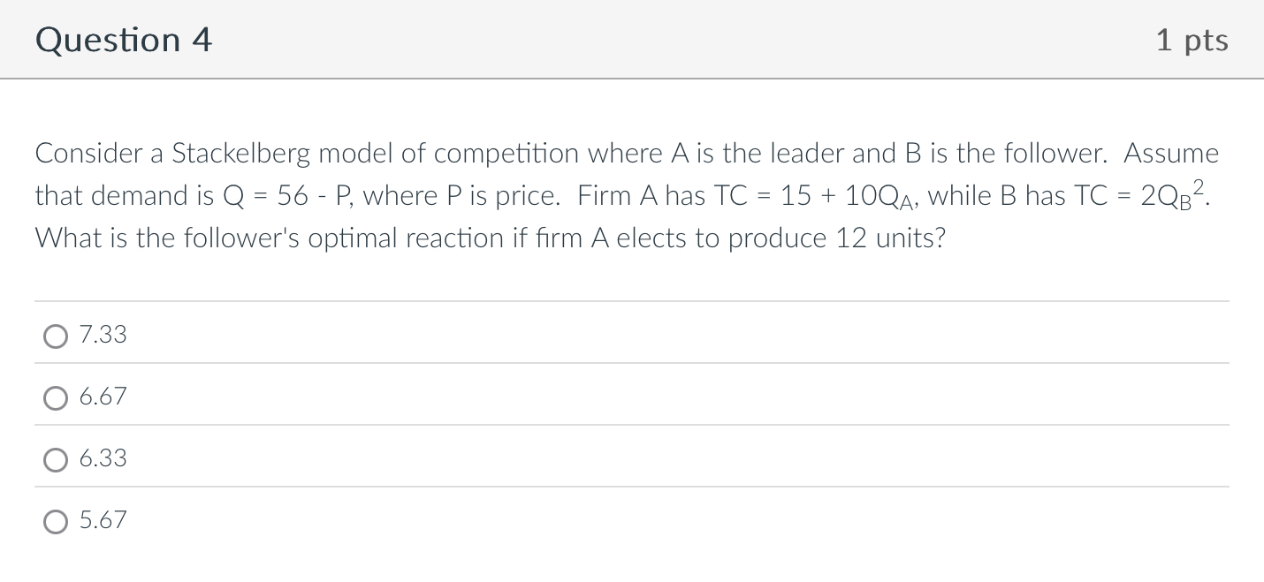Viewport: 1264px width, 582px height.
Task: Click the Question 4 heading
Action: (124, 40)
